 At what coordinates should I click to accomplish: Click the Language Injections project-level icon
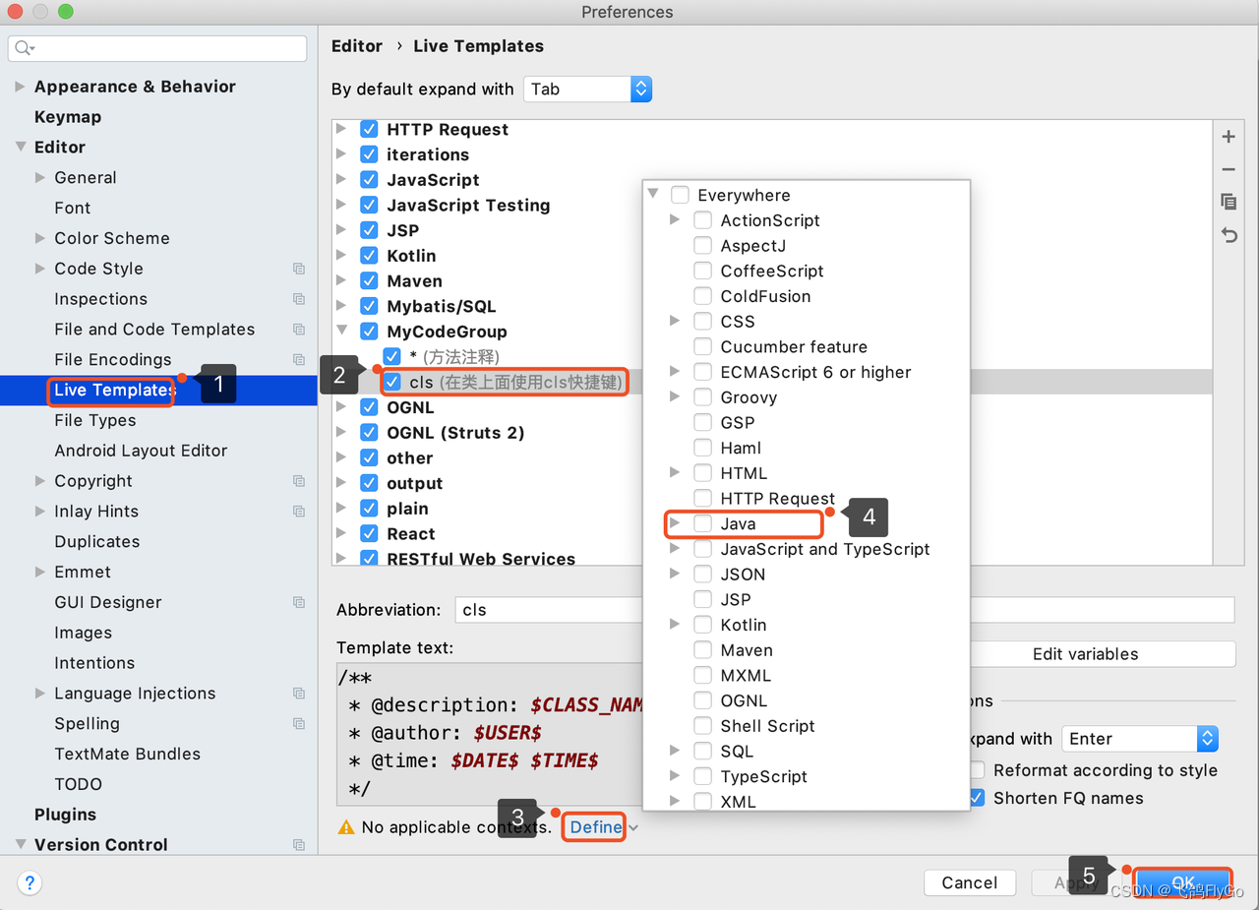[x=299, y=694]
